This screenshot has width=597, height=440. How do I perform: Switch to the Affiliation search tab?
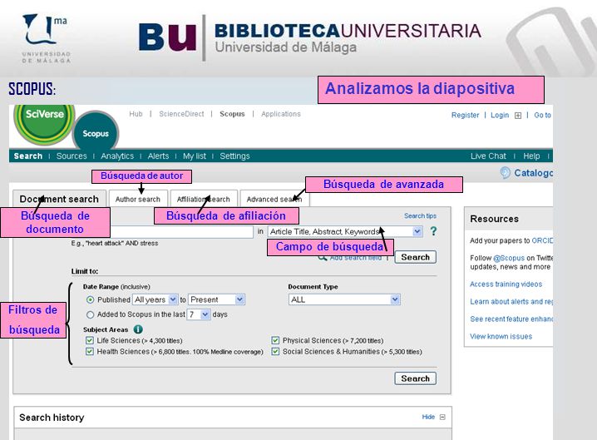[204, 199]
